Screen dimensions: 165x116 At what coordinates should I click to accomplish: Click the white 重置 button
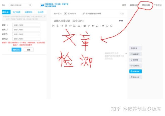coord(29,50)
